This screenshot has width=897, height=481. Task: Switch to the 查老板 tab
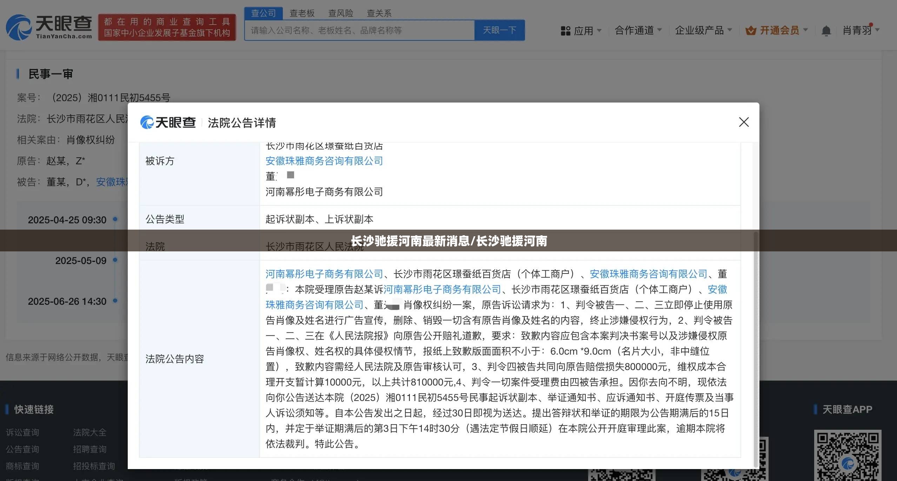tap(302, 13)
